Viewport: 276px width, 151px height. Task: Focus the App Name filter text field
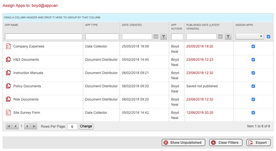click(44, 37)
